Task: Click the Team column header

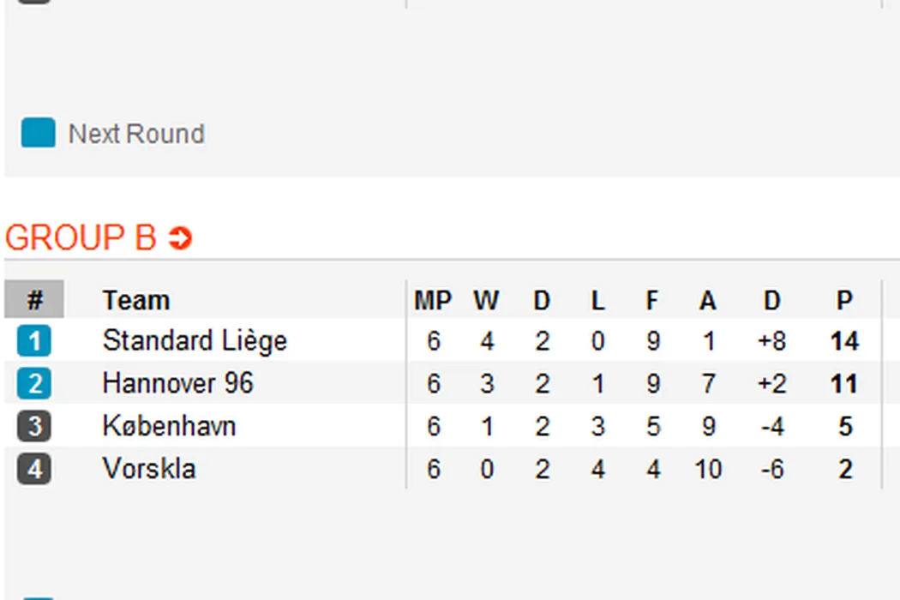Action: point(135,300)
